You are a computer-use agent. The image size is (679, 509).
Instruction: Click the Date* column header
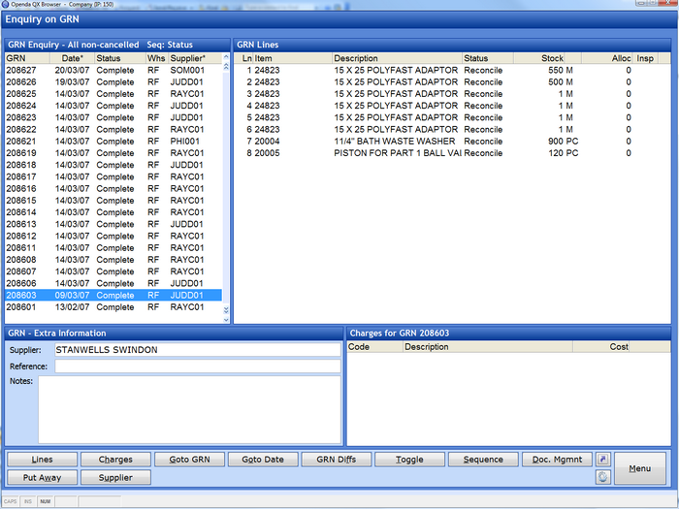point(73,58)
